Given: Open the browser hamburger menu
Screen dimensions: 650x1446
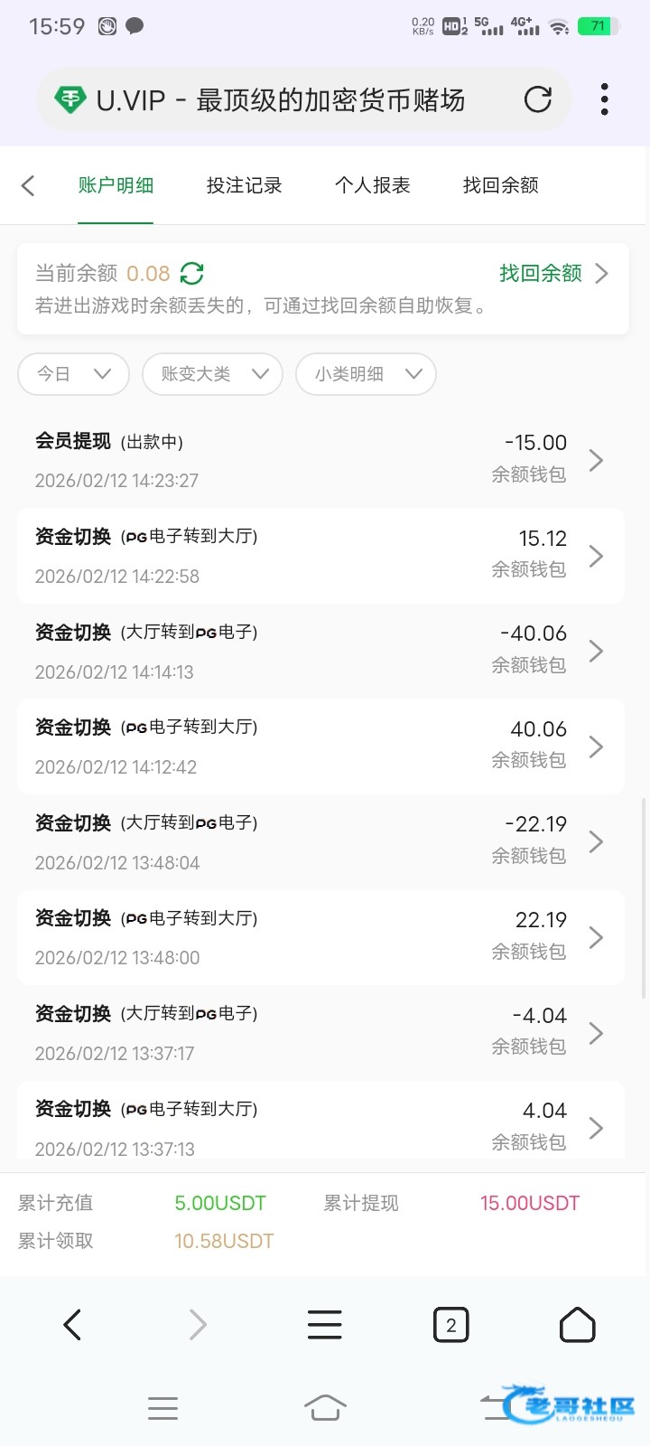Looking at the screenshot, I should 324,1325.
